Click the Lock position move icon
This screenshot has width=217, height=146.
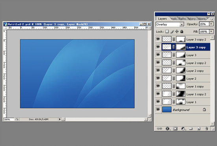coord(177,32)
